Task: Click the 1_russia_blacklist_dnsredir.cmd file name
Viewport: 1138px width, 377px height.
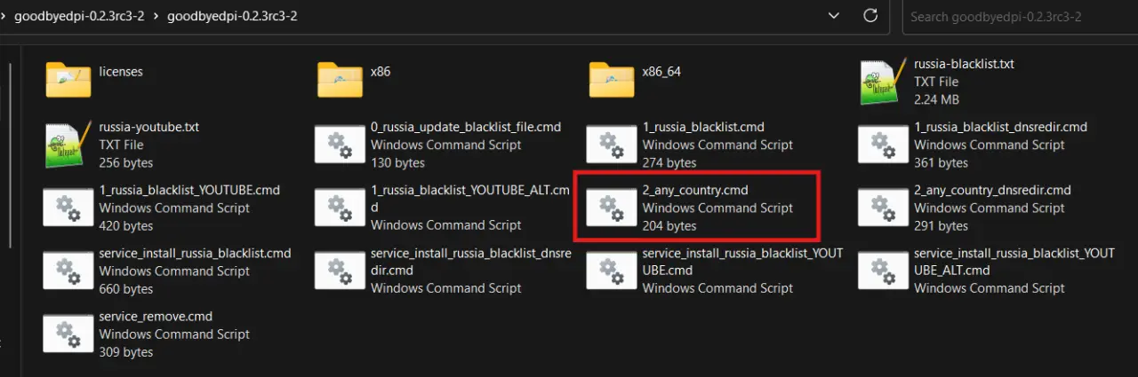Action: pos(1000,127)
